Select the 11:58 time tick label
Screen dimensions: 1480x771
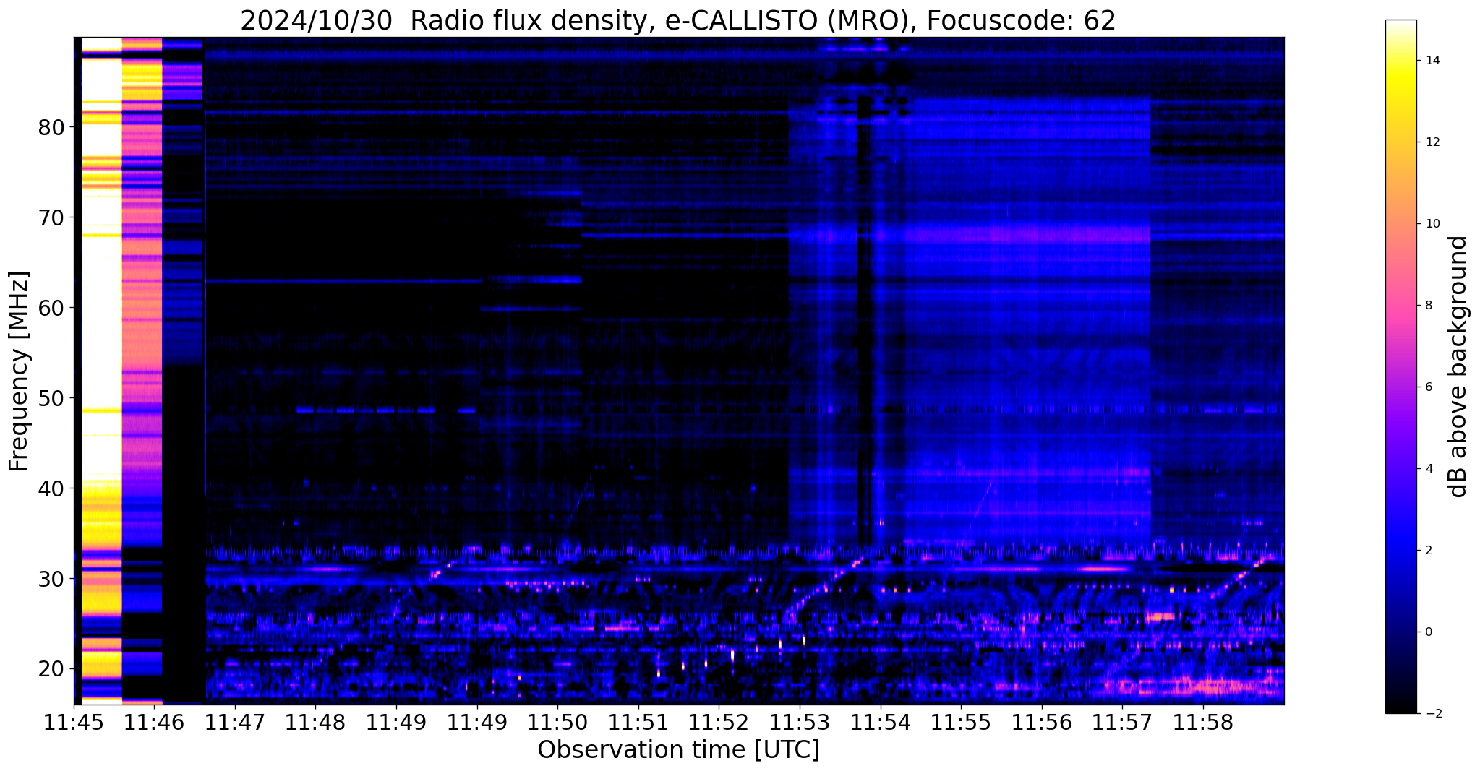[x=1202, y=723]
